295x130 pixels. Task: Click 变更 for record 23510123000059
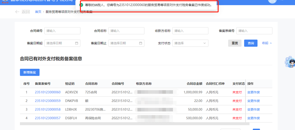250,101
